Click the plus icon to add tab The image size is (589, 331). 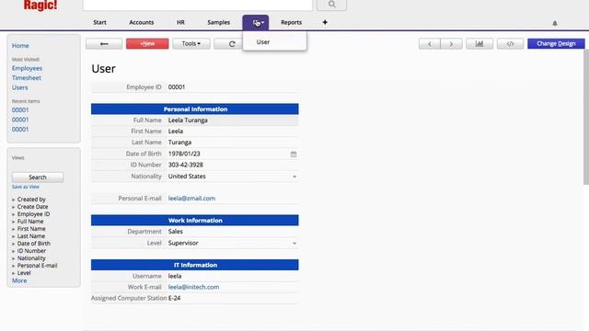point(325,22)
